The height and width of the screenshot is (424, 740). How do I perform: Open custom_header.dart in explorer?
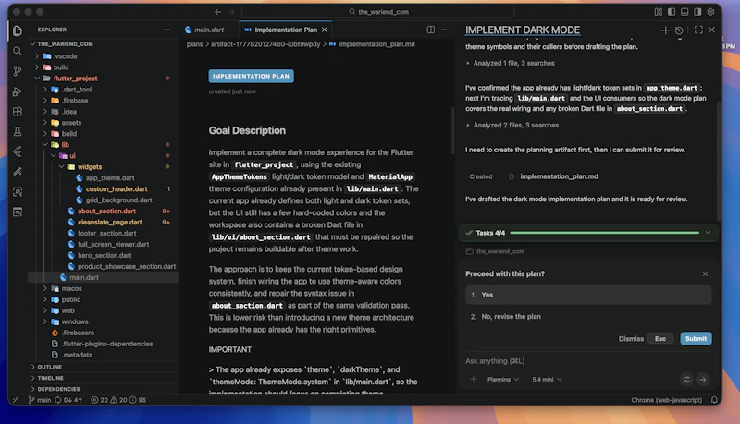click(117, 189)
